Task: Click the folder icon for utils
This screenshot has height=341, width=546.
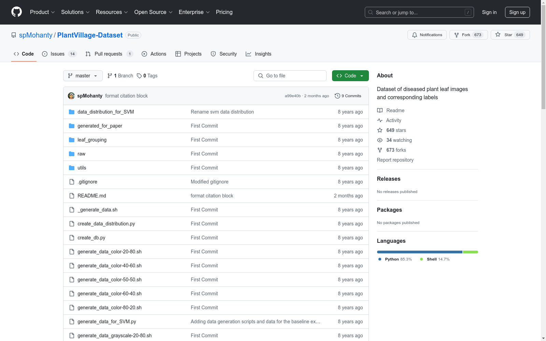Action: point(72,168)
